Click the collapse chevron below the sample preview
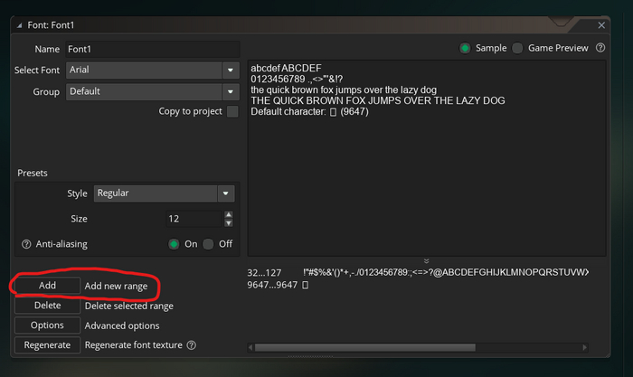This screenshot has height=377, width=633. [426, 261]
